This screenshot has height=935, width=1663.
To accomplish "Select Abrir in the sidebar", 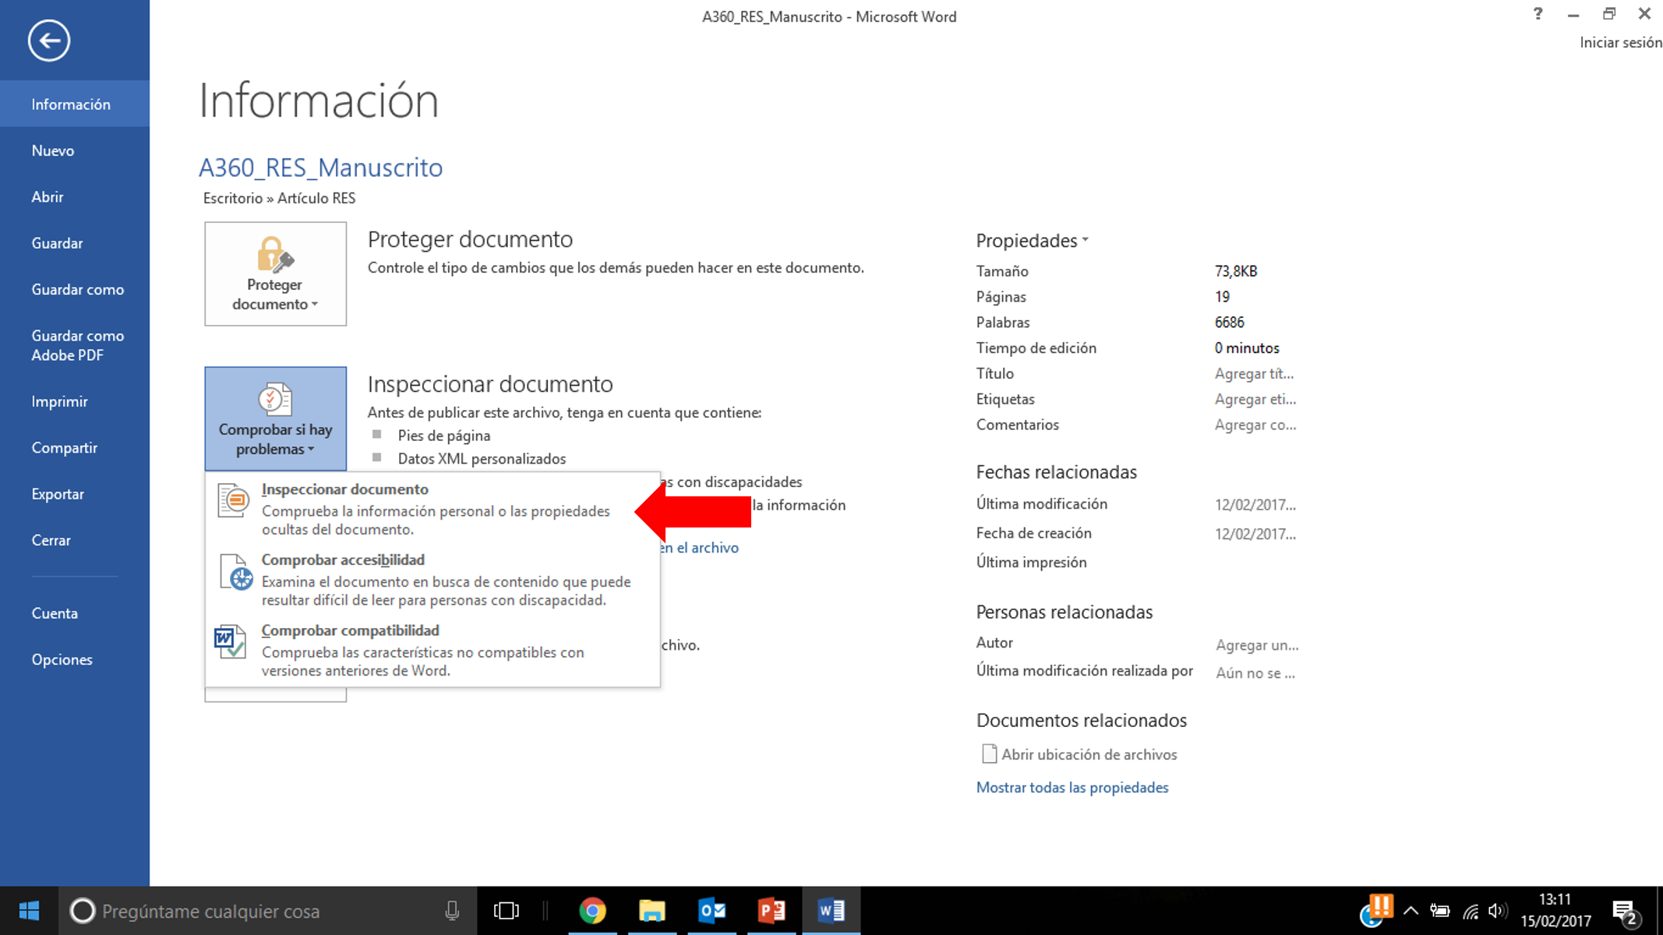I will [x=75, y=196].
